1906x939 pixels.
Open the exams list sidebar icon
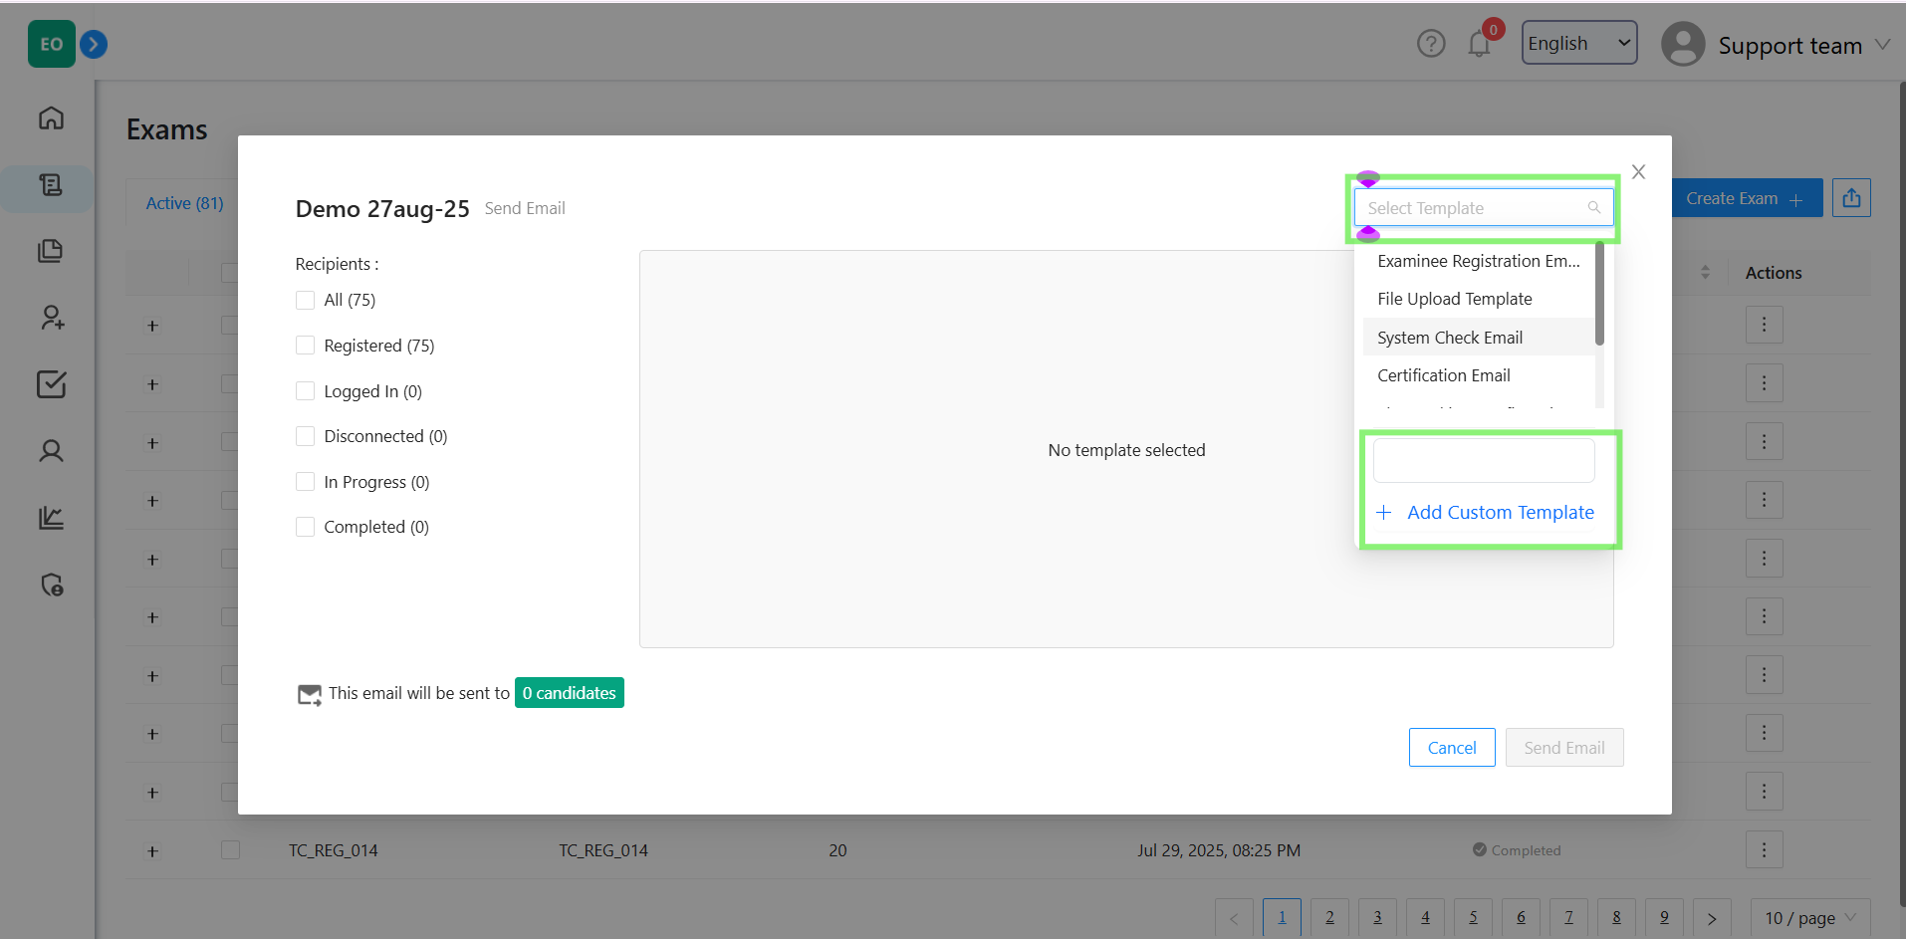pyautogui.click(x=51, y=185)
